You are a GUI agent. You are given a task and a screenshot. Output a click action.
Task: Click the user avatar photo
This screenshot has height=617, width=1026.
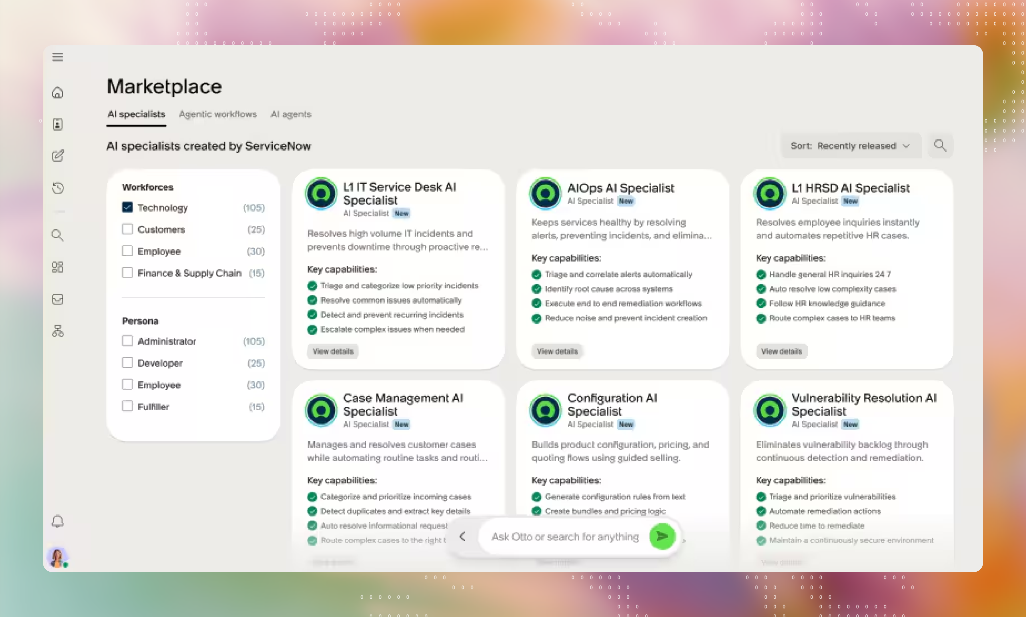[x=57, y=557]
